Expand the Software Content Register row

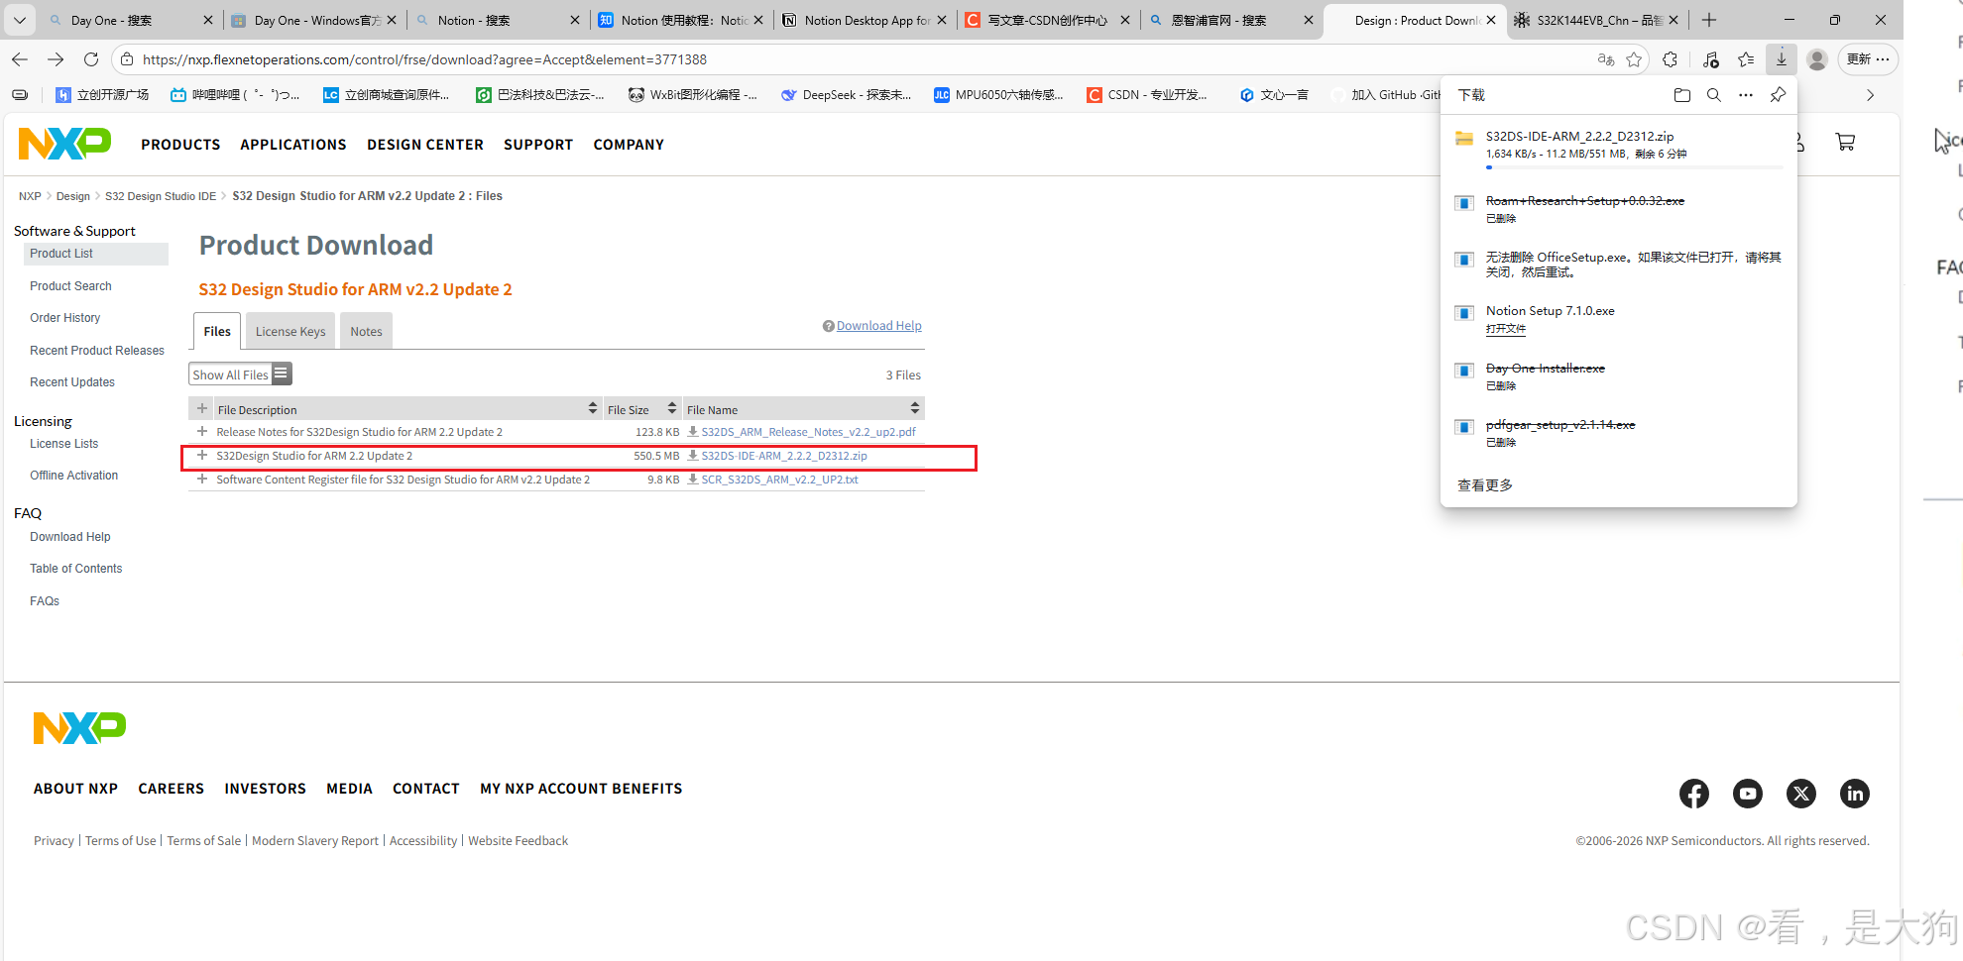202,480
